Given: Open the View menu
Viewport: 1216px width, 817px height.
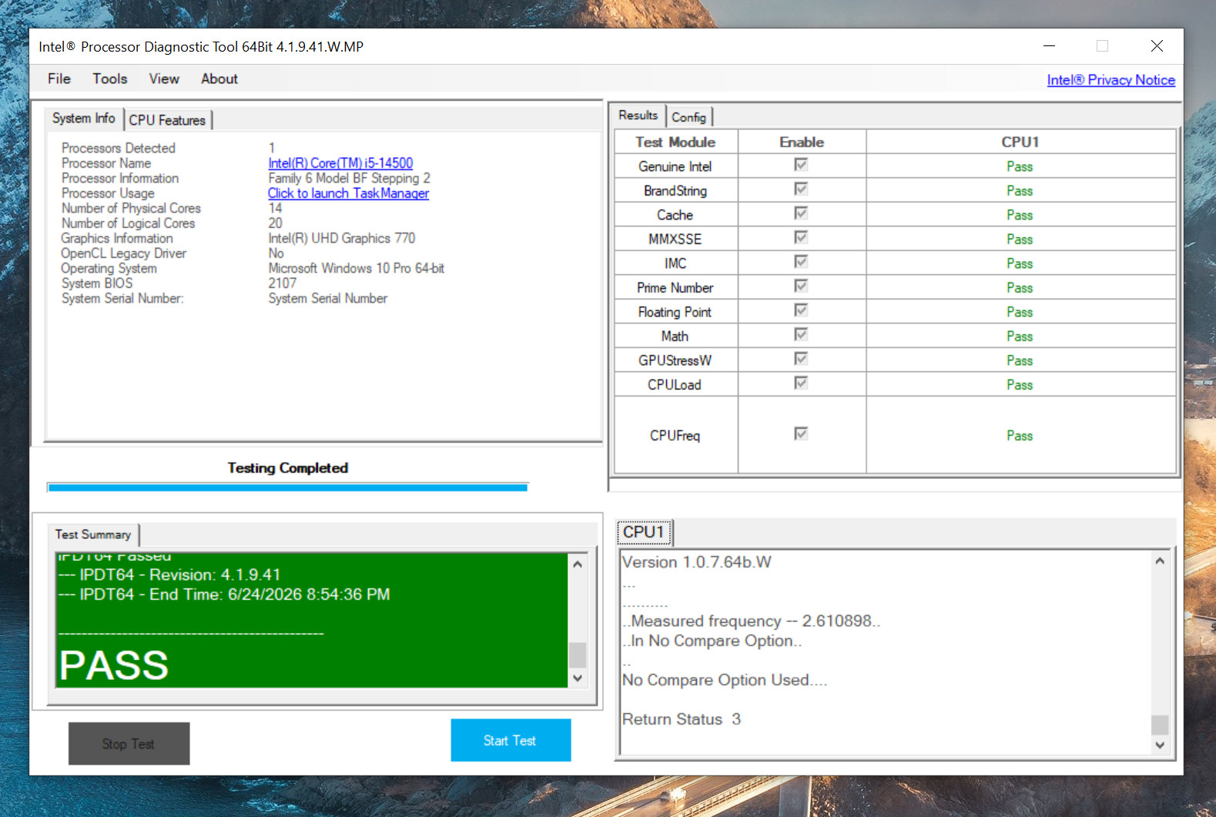Looking at the screenshot, I should pos(164,79).
